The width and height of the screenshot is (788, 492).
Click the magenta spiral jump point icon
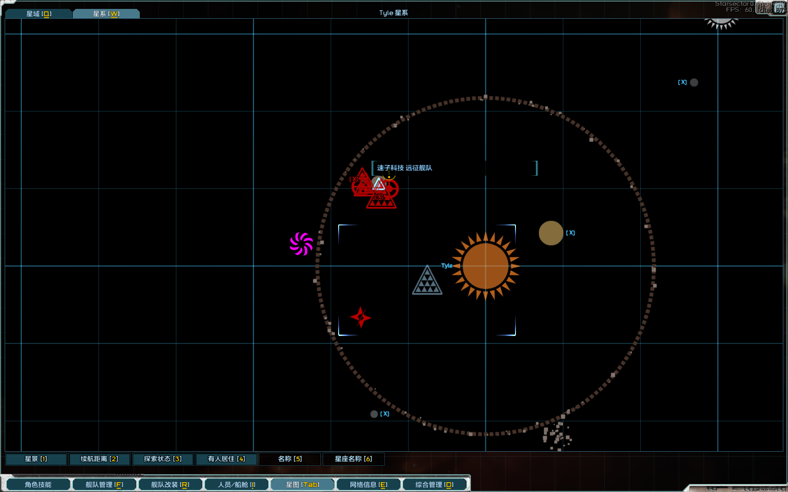pos(301,244)
